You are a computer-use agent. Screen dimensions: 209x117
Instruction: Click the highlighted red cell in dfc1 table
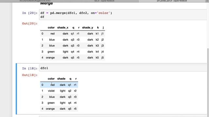(52, 85)
